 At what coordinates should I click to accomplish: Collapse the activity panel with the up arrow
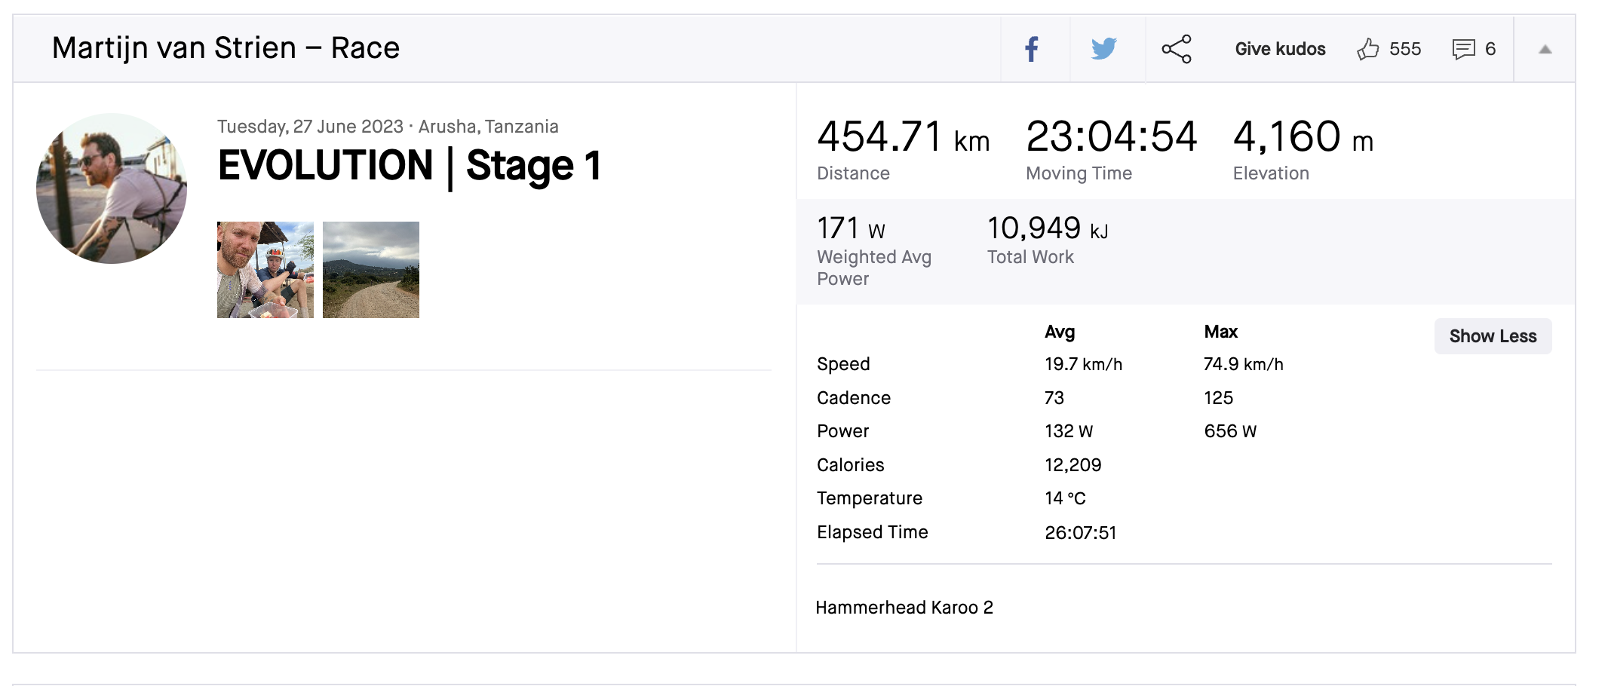click(1545, 49)
